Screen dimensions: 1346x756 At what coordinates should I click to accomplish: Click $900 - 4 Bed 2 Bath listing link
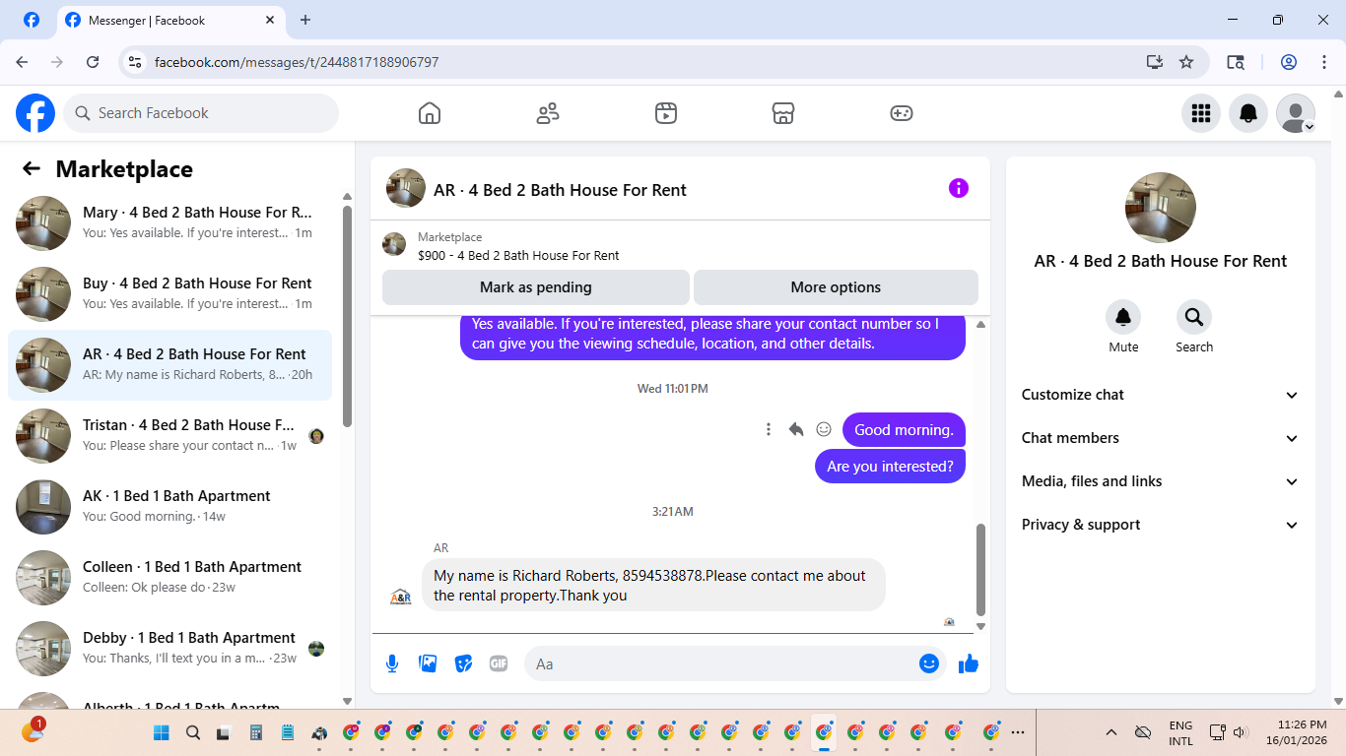518,255
